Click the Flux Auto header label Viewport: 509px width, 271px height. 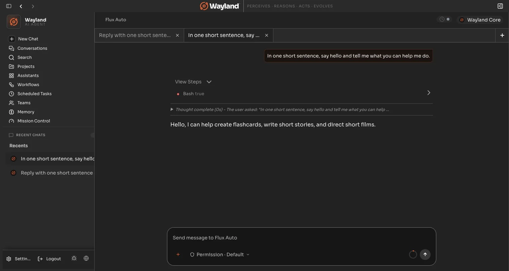coord(116,20)
